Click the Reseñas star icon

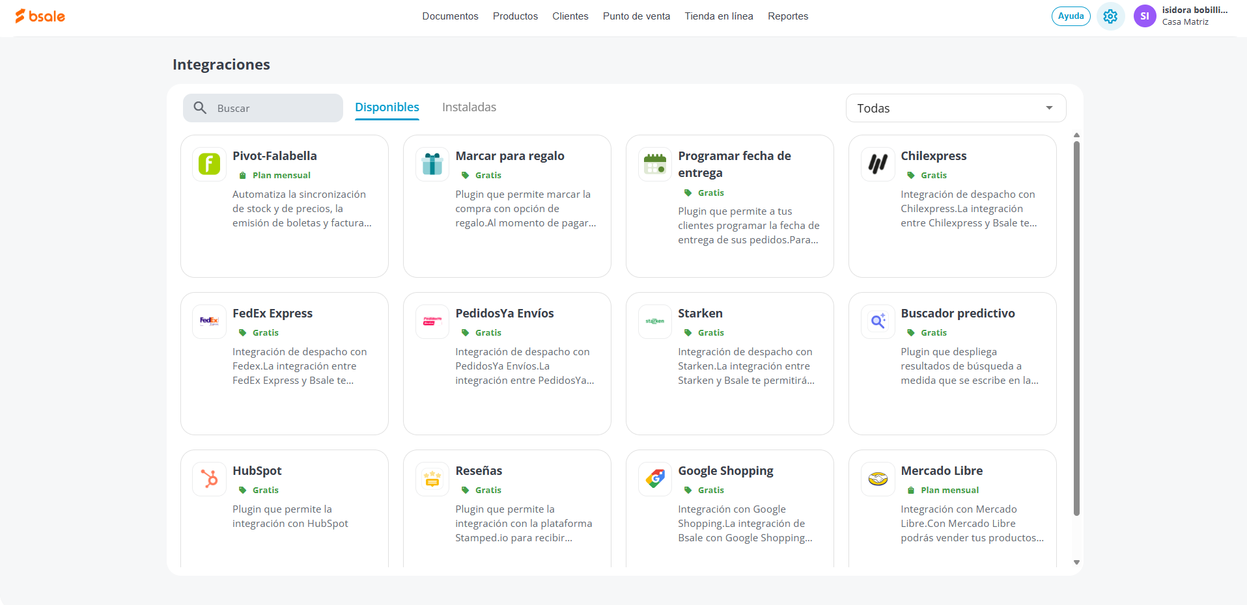[x=432, y=479]
